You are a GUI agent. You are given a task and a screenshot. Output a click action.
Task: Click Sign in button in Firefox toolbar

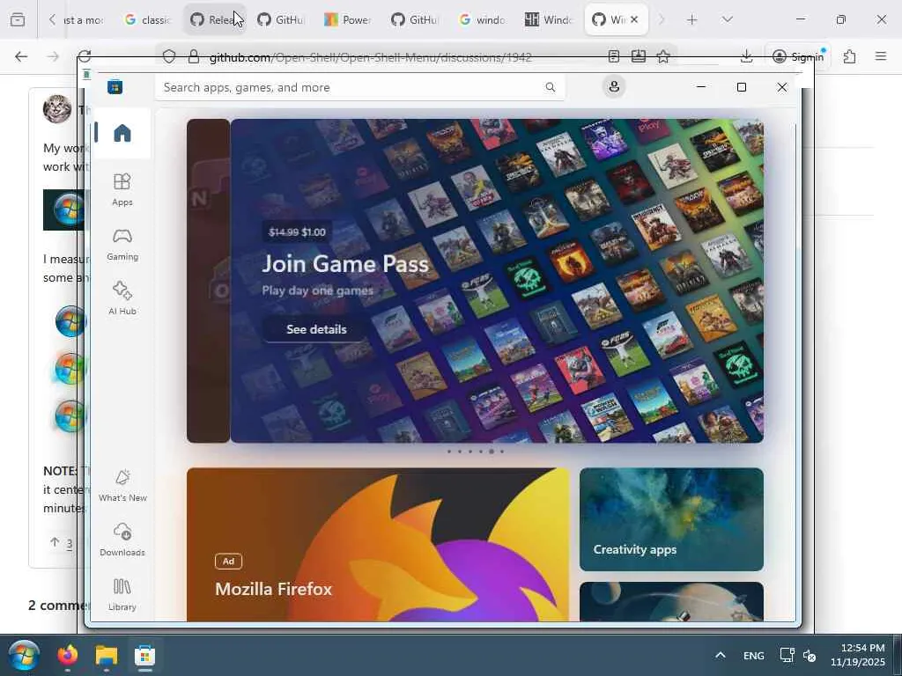798,56
